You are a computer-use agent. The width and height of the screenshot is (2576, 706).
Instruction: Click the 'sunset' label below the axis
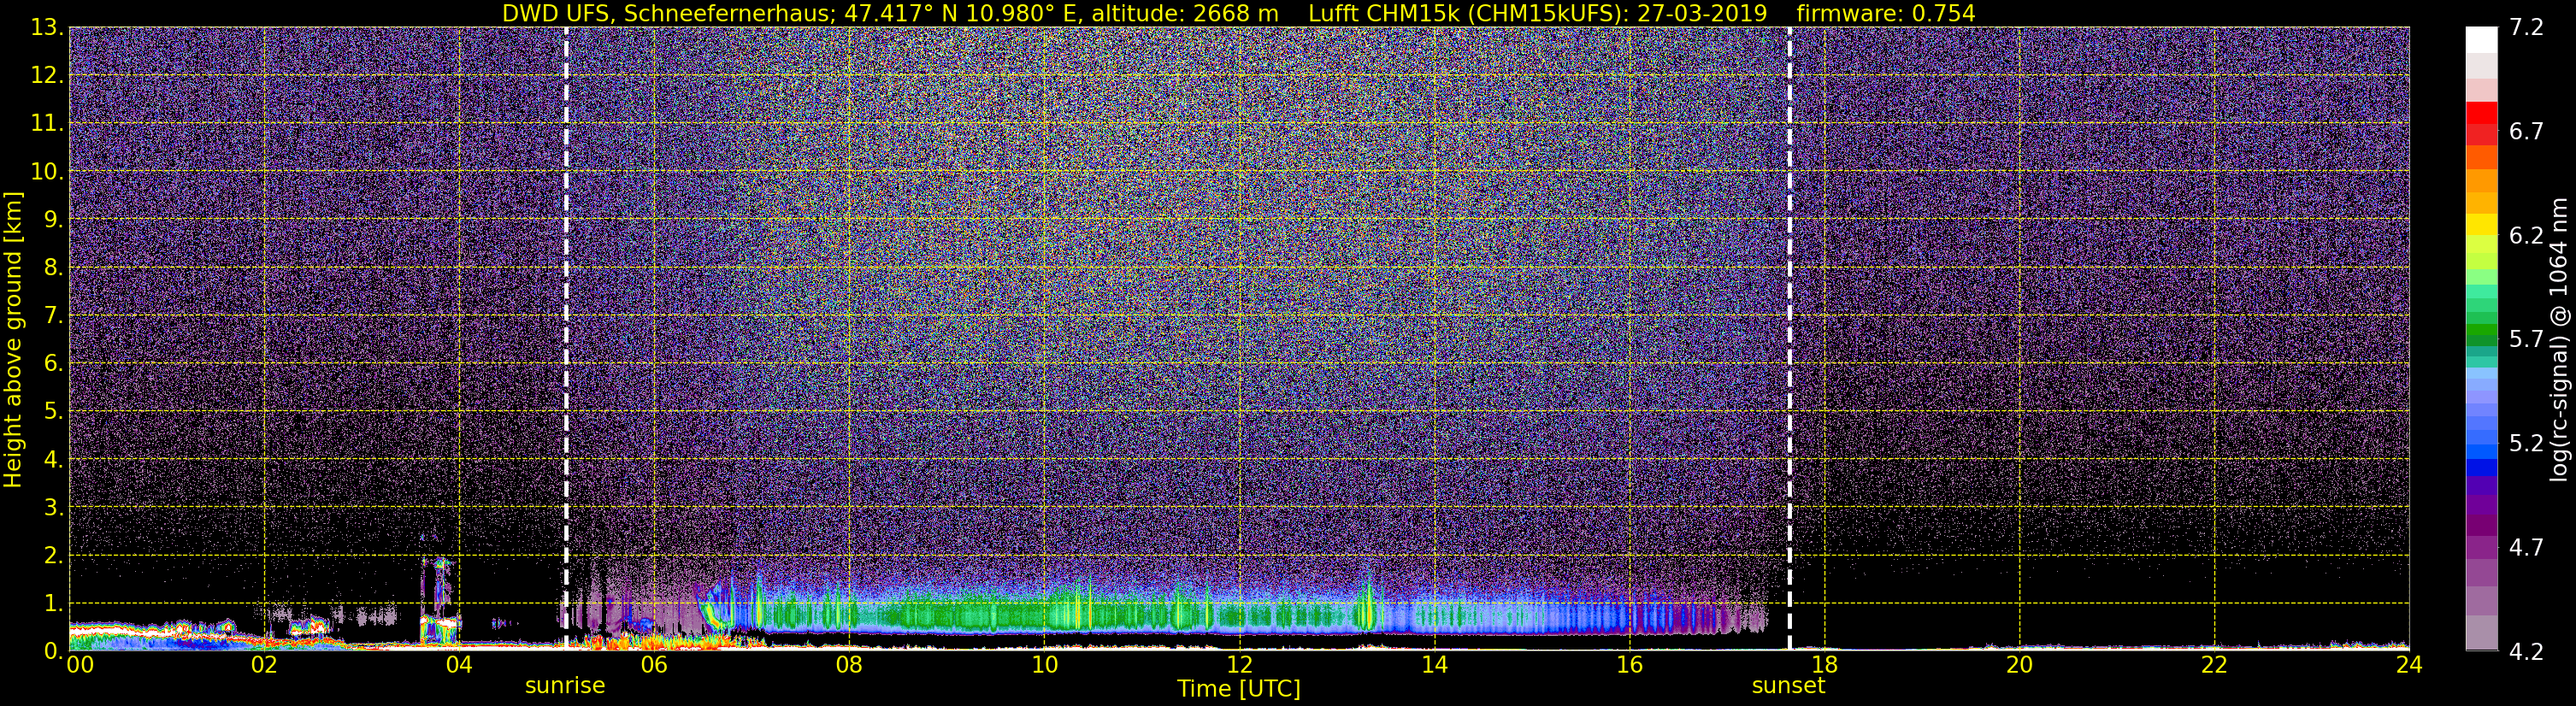tap(1788, 686)
